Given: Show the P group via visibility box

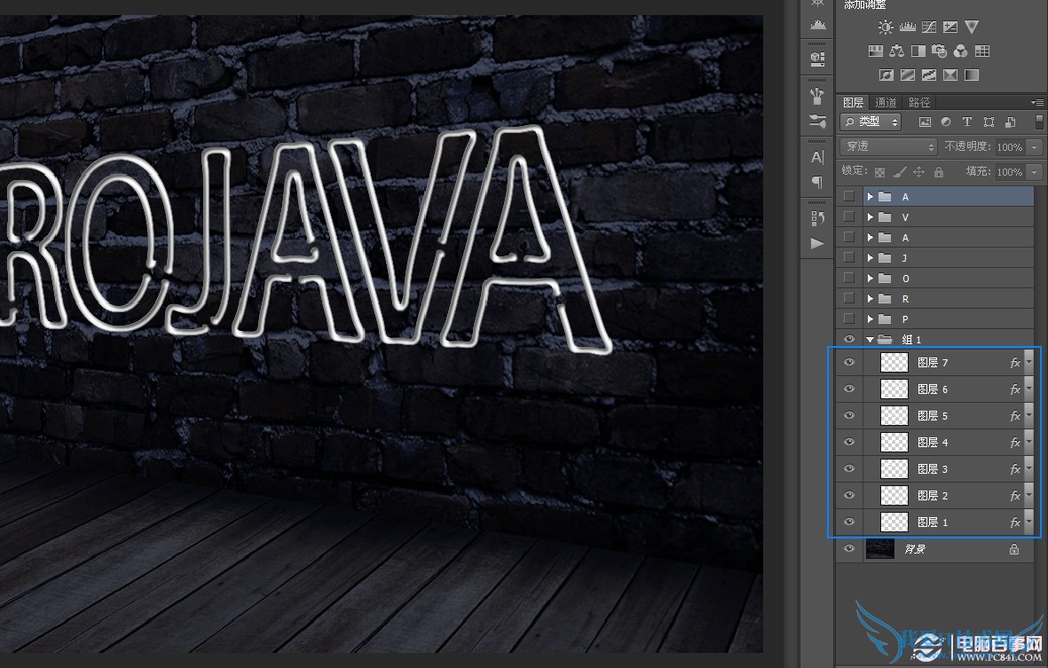Looking at the screenshot, I should [849, 318].
